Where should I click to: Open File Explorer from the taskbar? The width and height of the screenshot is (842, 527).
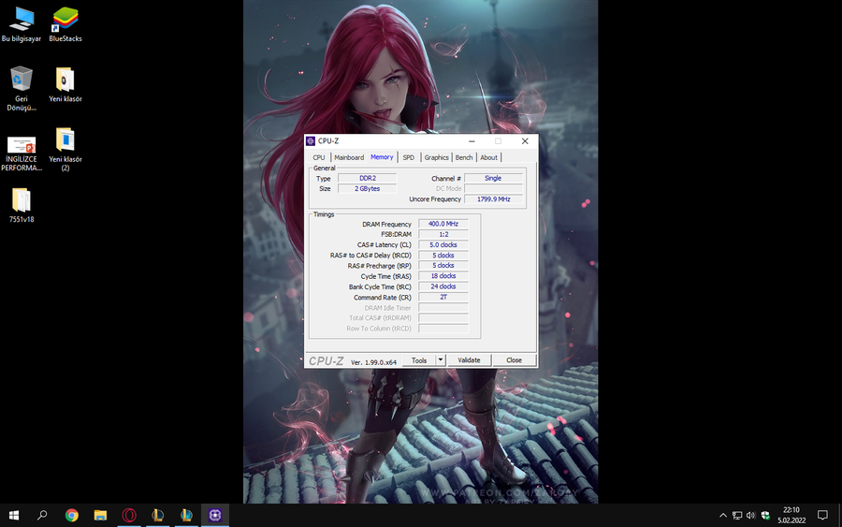pos(100,515)
